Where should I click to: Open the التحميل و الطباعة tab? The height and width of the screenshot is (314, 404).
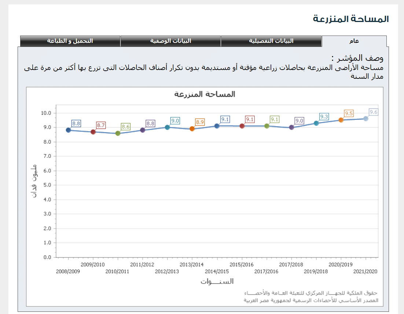point(70,41)
